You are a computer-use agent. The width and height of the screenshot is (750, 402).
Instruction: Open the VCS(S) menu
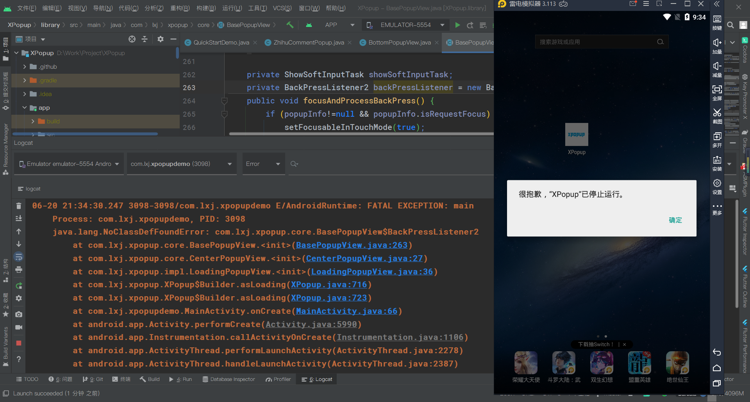[282, 8]
